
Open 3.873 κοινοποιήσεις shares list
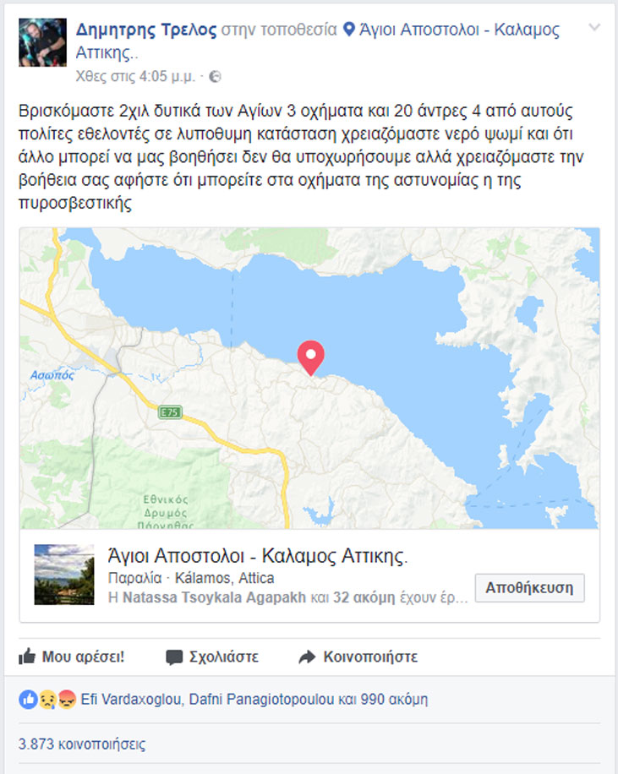[82, 744]
